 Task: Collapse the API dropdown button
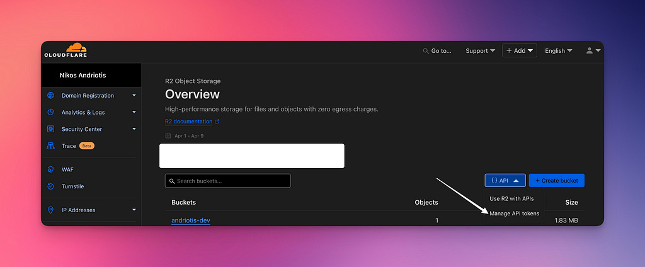click(505, 181)
